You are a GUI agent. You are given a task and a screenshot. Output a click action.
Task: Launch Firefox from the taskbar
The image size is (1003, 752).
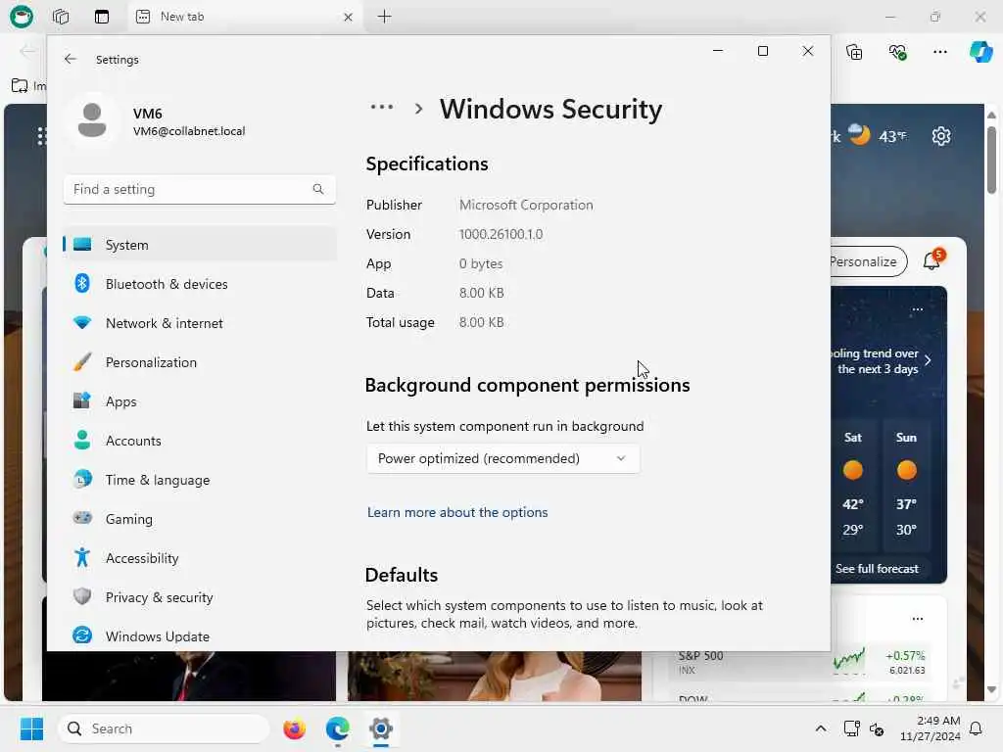[294, 728]
